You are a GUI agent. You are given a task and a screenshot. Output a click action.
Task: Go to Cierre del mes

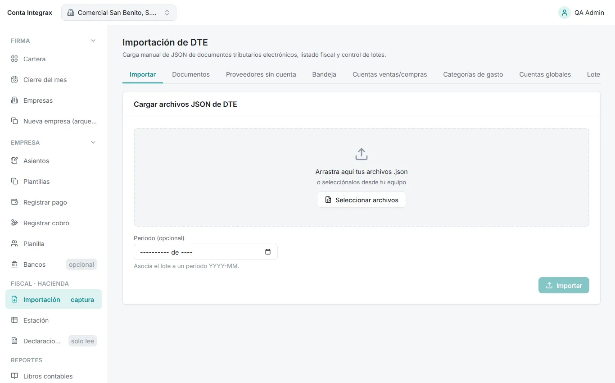[54, 80]
